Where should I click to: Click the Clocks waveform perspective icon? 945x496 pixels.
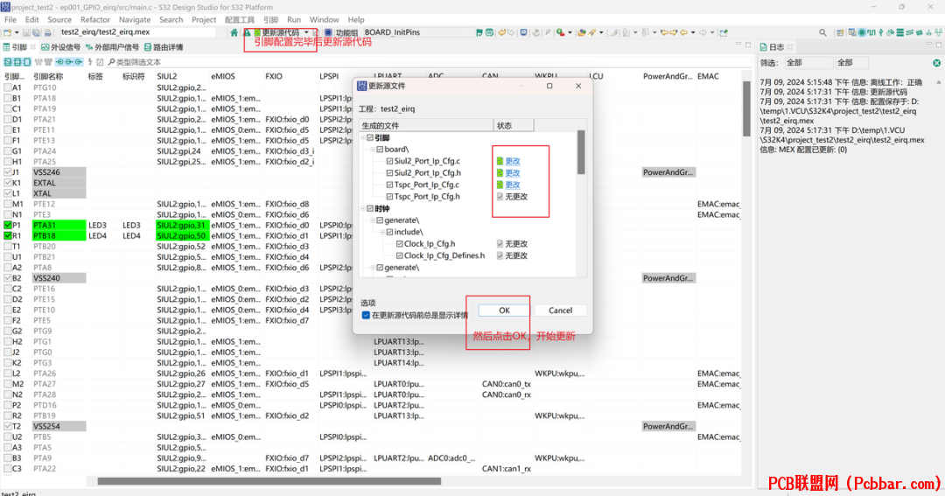click(x=871, y=32)
